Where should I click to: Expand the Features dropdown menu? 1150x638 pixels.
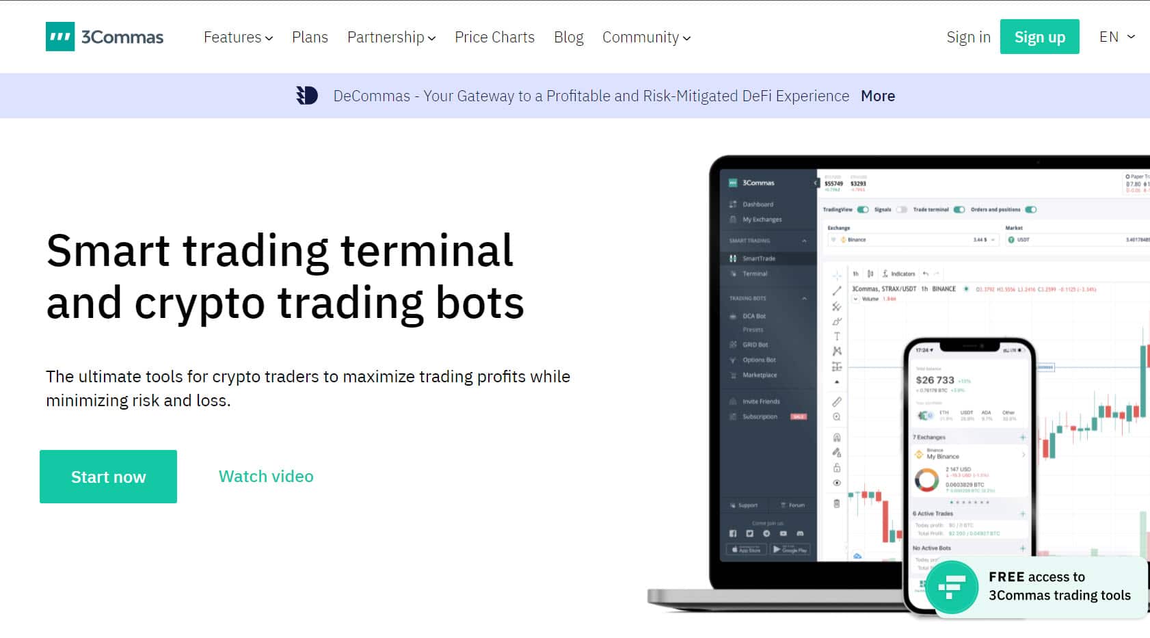click(x=238, y=37)
